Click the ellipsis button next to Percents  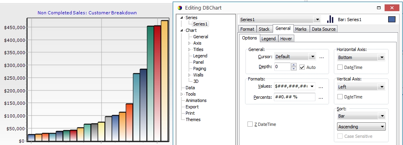[321, 98]
